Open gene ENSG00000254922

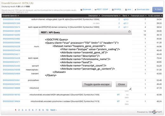11,84
